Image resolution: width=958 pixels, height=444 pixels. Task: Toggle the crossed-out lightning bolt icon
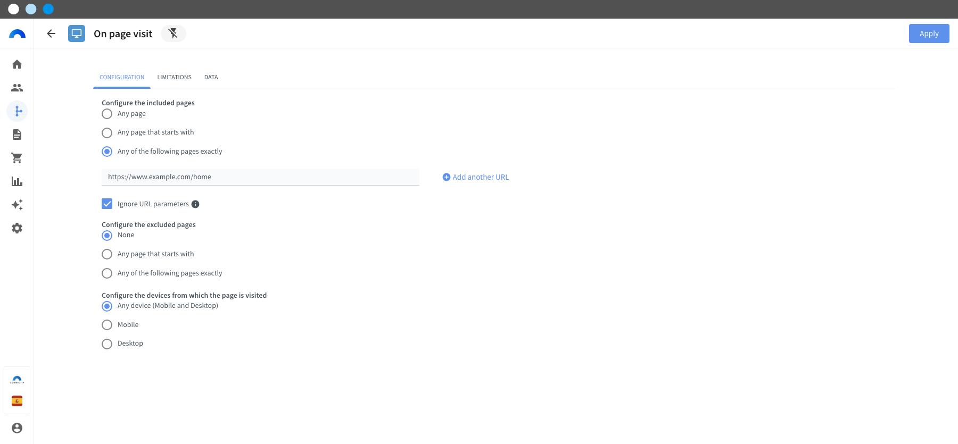[x=173, y=33]
